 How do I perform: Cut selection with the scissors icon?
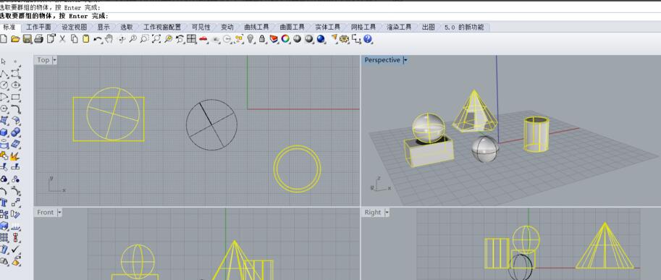(62, 39)
